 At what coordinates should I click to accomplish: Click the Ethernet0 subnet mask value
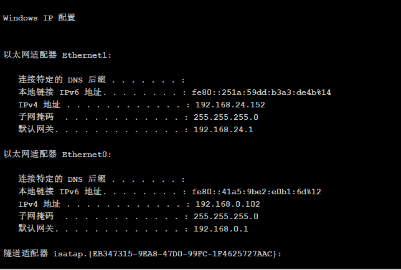[x=226, y=217]
